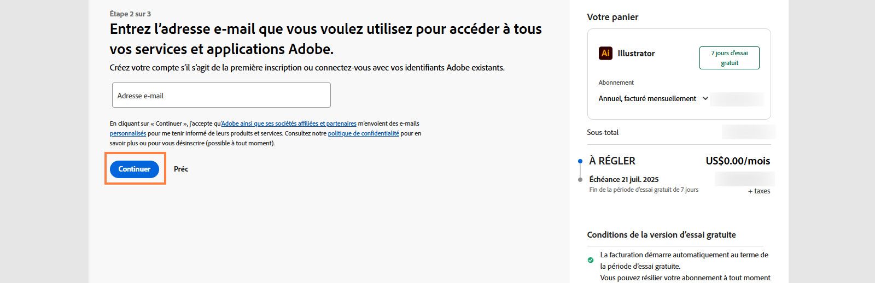Click the US$0.00/mois amount due

tap(738, 161)
